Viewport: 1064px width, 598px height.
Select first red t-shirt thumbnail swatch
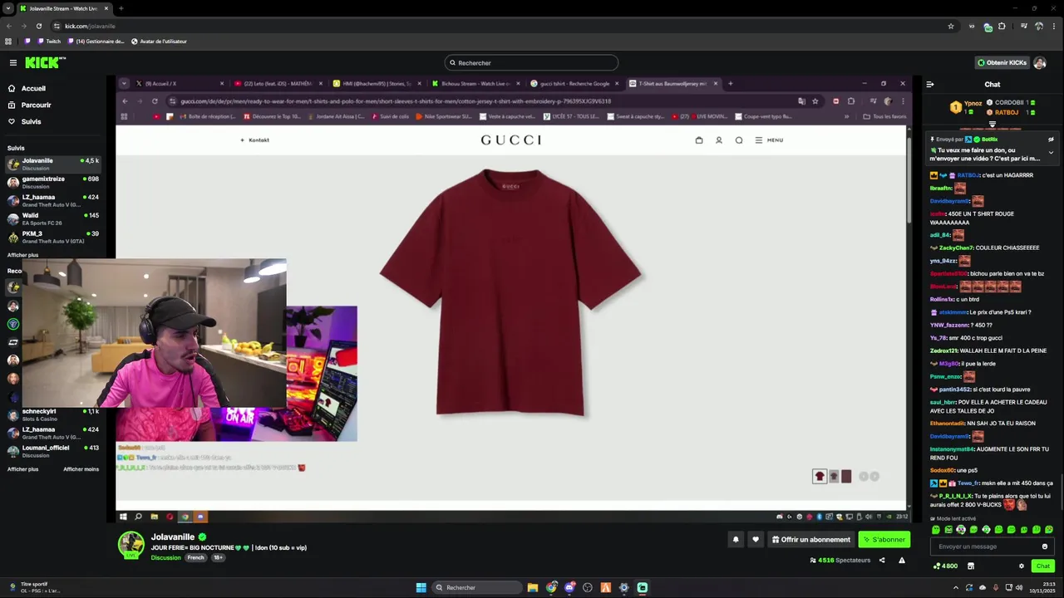coord(820,476)
